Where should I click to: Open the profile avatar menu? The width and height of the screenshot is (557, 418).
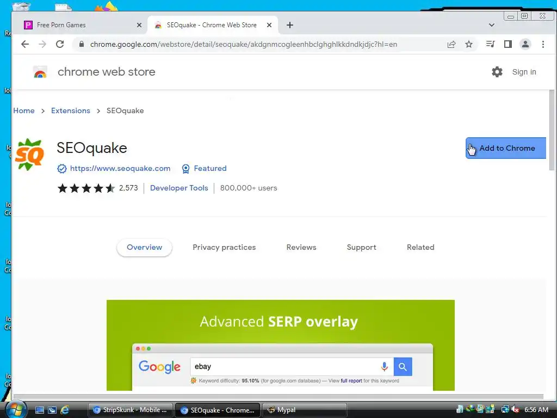[x=525, y=44]
